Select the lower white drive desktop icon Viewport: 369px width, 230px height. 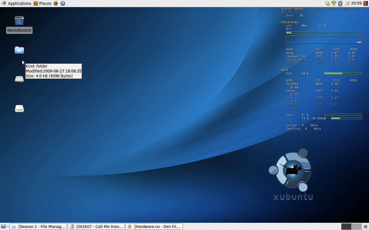point(19,108)
